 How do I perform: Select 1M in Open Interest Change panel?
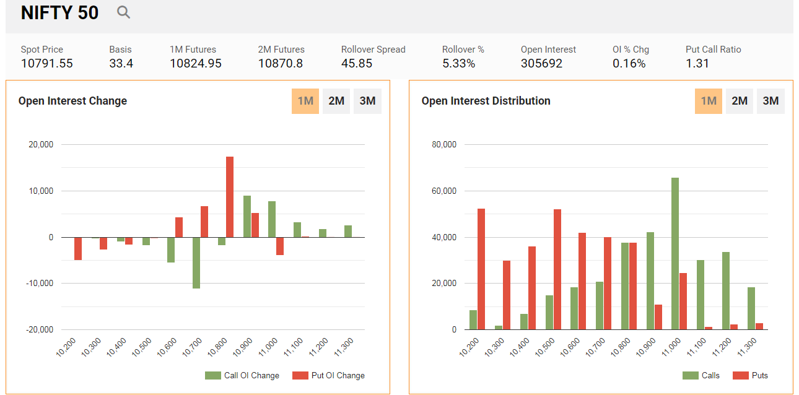(x=305, y=101)
